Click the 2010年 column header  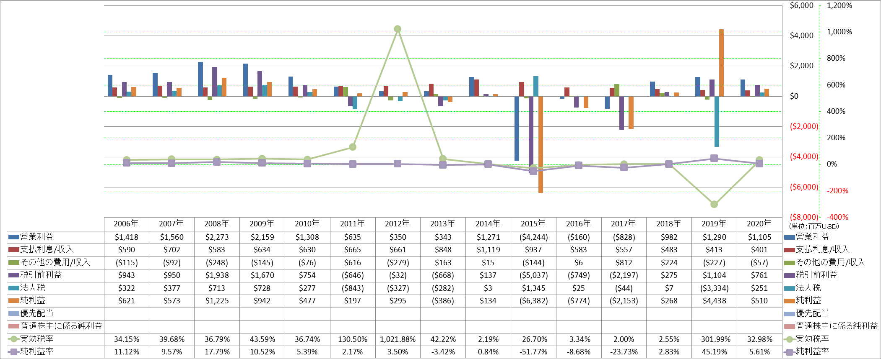click(307, 224)
